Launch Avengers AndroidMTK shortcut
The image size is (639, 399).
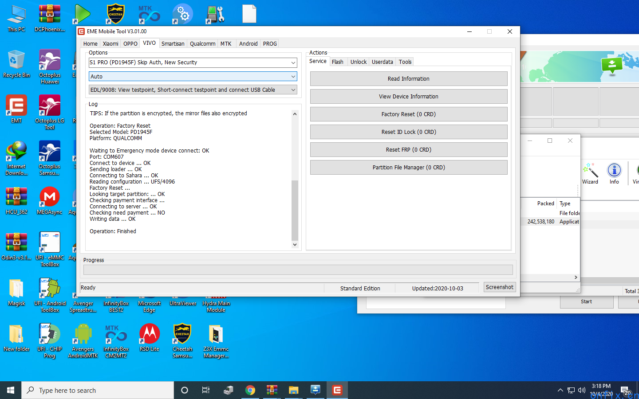(83, 341)
